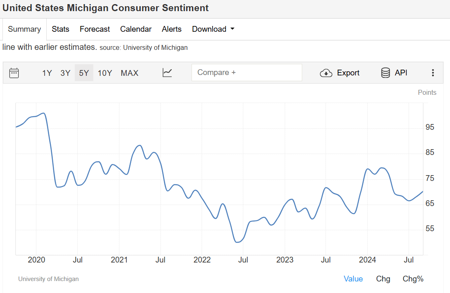The image size is (450, 293).
Task: Show values with the Value link
Action: coord(353,279)
